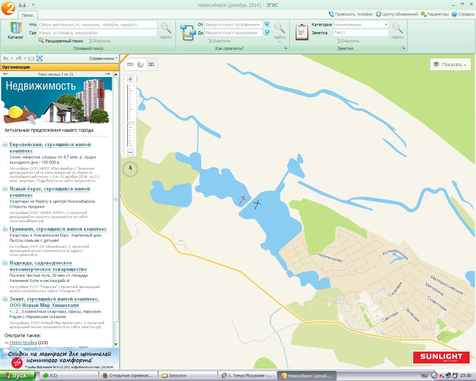Select the ruler measurement tool on map
476x381 pixels.
(x=130, y=64)
